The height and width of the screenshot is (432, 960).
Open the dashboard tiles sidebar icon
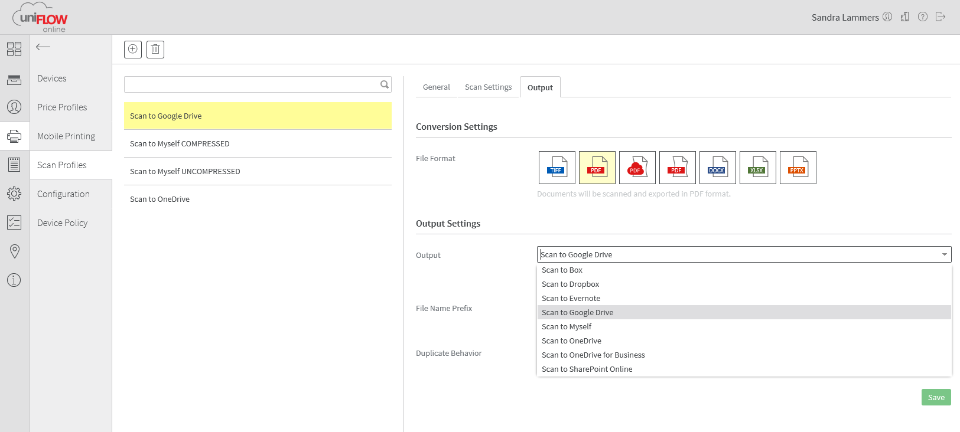tap(14, 49)
